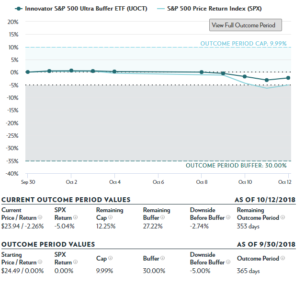
Task: Click the $24.49 / 0.00% starting price value
Action: click(x=23, y=271)
